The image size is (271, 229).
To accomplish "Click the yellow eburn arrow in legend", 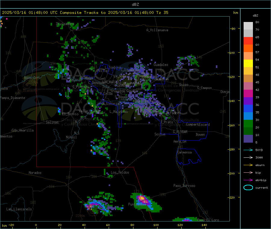I will pos(248,165).
